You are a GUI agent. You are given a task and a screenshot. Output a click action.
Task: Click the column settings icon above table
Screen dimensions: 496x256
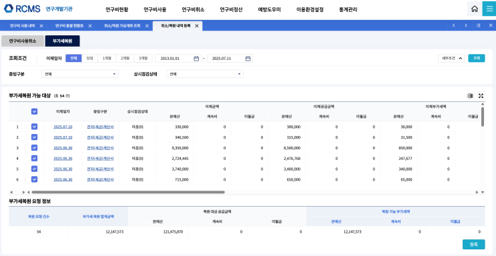pyautogui.click(x=471, y=96)
